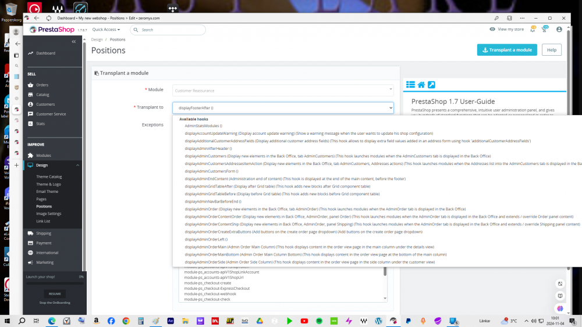Select hook displayAdminAfterHeader ()
Screen dimensions: 582x327
tap(208, 148)
